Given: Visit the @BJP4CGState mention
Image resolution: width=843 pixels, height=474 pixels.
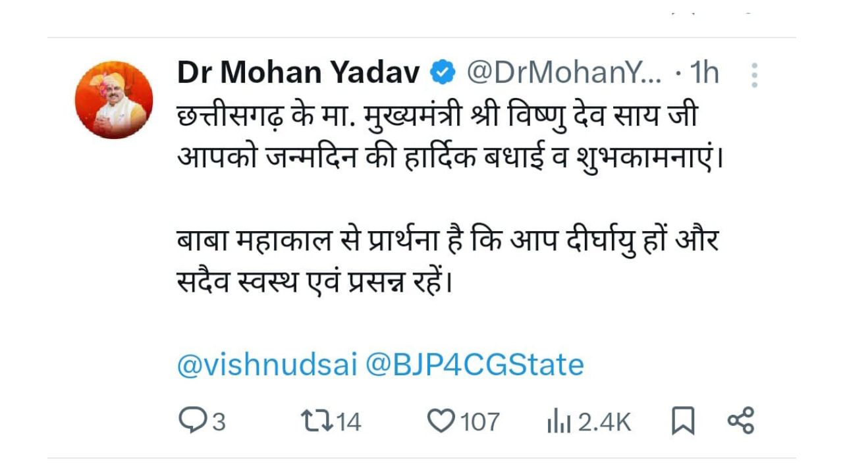Looking at the screenshot, I should pyautogui.click(x=474, y=364).
